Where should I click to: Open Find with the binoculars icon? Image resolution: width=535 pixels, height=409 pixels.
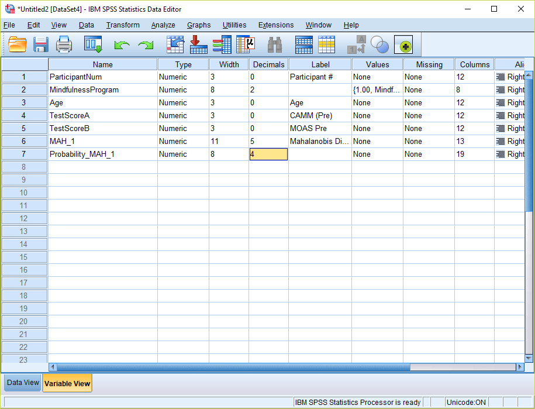pos(275,45)
